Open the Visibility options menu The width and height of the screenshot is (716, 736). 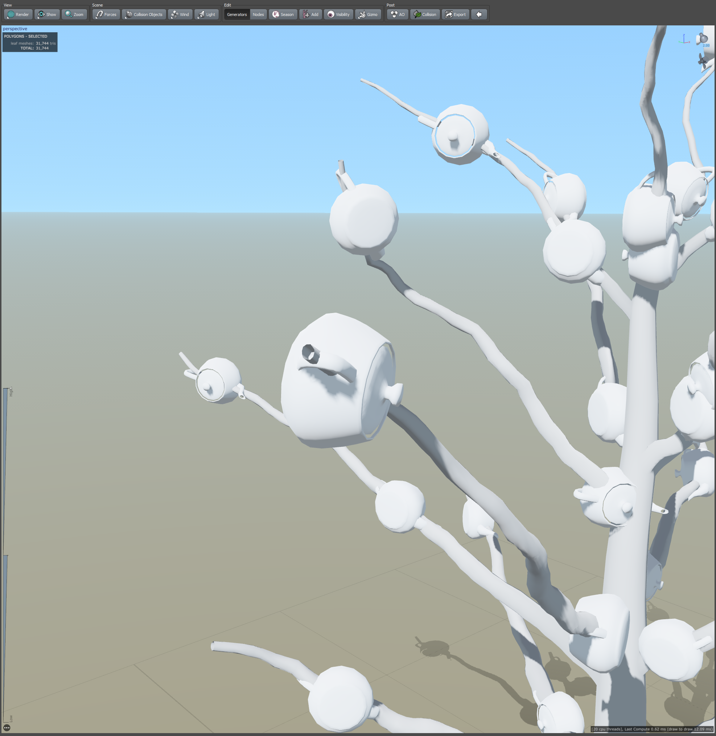pyautogui.click(x=338, y=14)
